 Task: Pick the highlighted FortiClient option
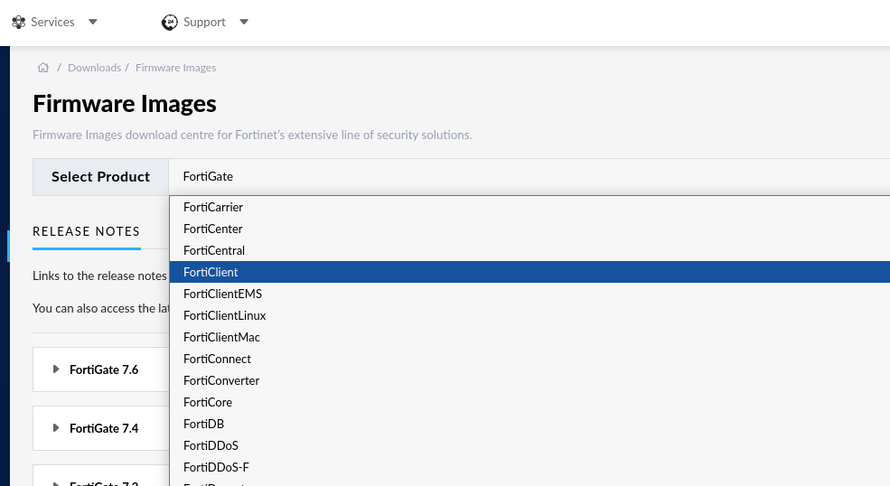click(211, 272)
